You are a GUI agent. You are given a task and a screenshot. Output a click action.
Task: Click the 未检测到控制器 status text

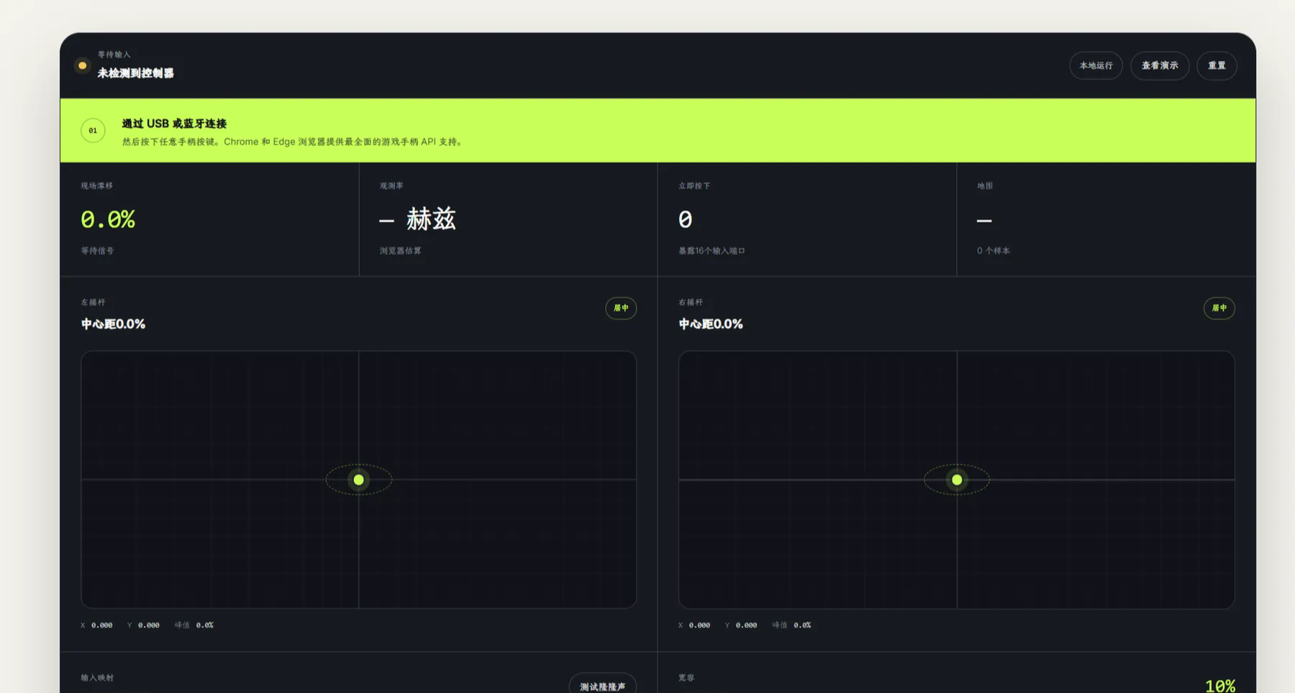click(x=135, y=73)
